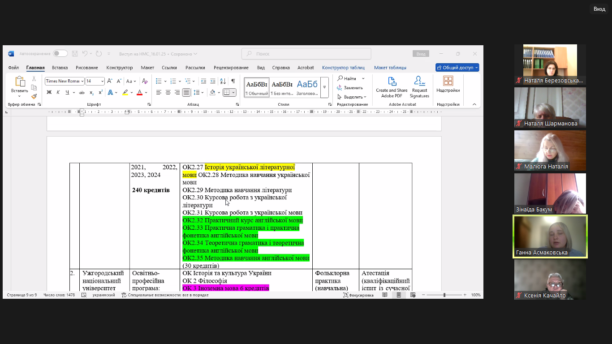Open the Выделить select dropdown
Screen dimensions: 612x344
click(352, 97)
